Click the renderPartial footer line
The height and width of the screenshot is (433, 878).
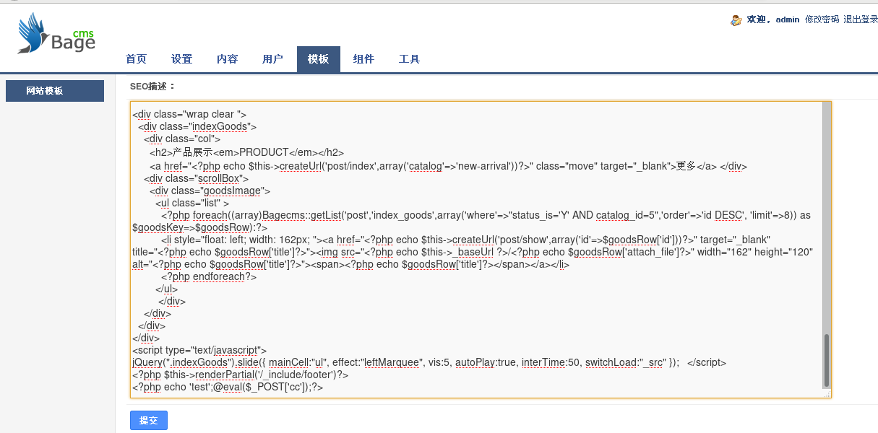point(241,375)
